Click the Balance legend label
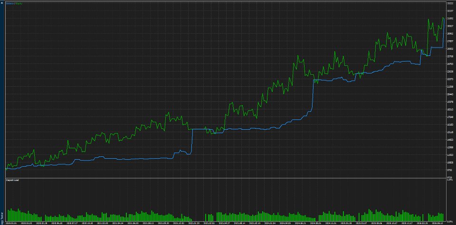Screen dimensions: 456x225 coord(9,3)
